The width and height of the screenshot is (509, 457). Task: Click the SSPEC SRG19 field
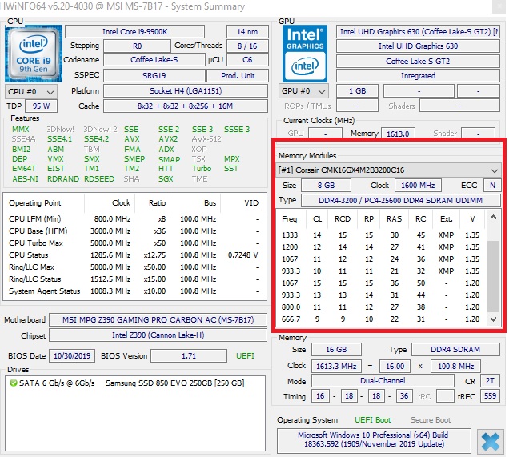click(x=154, y=75)
